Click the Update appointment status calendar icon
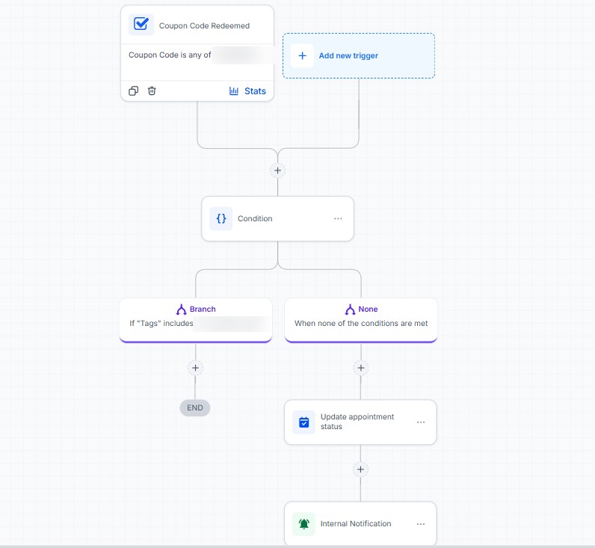Viewport: 595px width, 548px height. click(304, 422)
